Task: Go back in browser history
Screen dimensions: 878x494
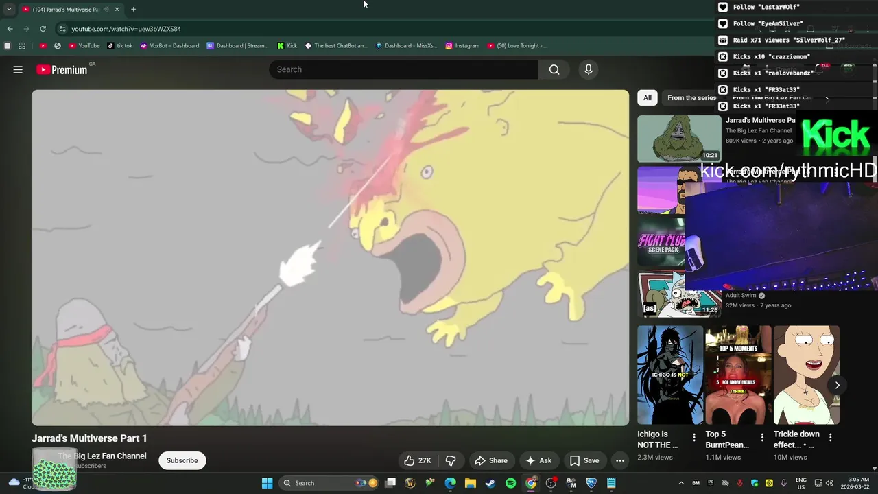Action: tap(10, 29)
